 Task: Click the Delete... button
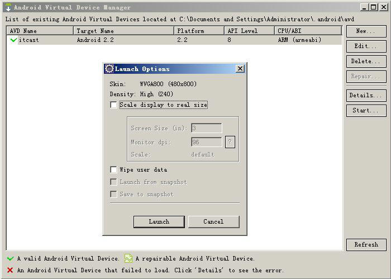coord(366,62)
